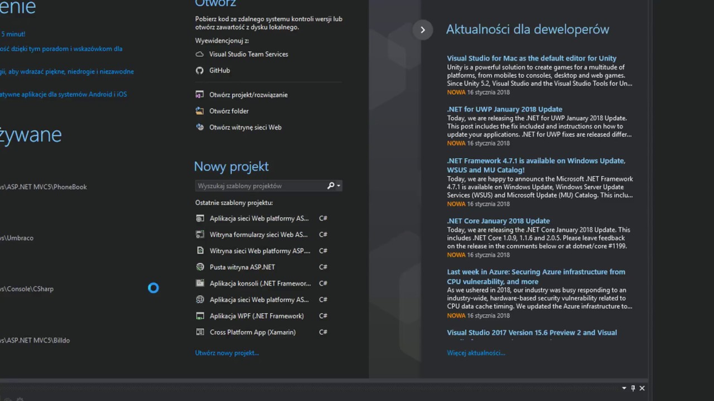Click the Witryna sieci Web platformy ASP template icon
This screenshot has height=401, width=714.
(200, 251)
